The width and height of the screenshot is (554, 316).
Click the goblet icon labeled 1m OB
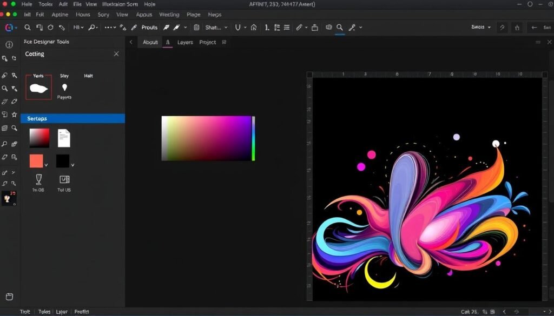coord(38,179)
